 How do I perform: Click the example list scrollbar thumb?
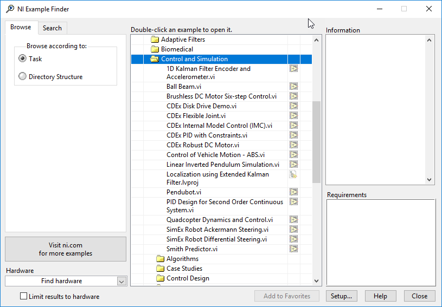316,142
